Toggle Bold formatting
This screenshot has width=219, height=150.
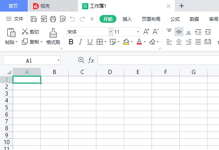click(71, 42)
